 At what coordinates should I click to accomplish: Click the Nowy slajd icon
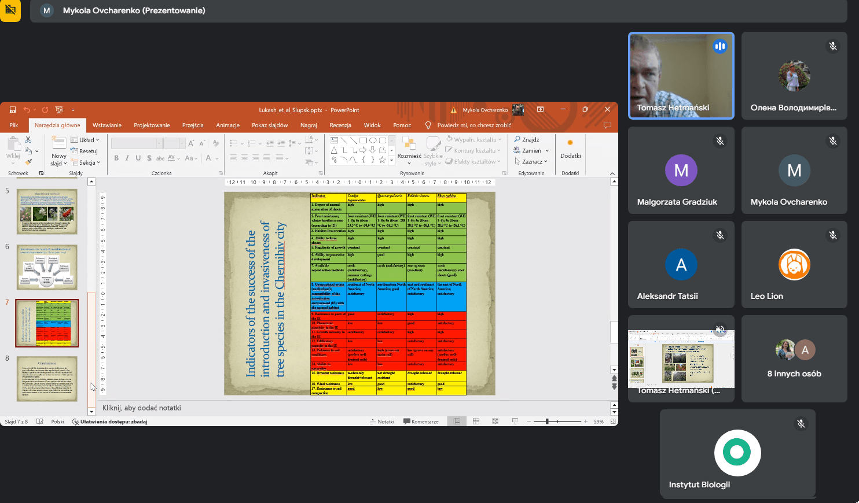[x=58, y=143]
